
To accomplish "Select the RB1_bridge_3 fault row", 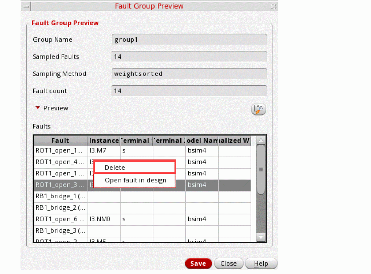I will tap(142, 230).
